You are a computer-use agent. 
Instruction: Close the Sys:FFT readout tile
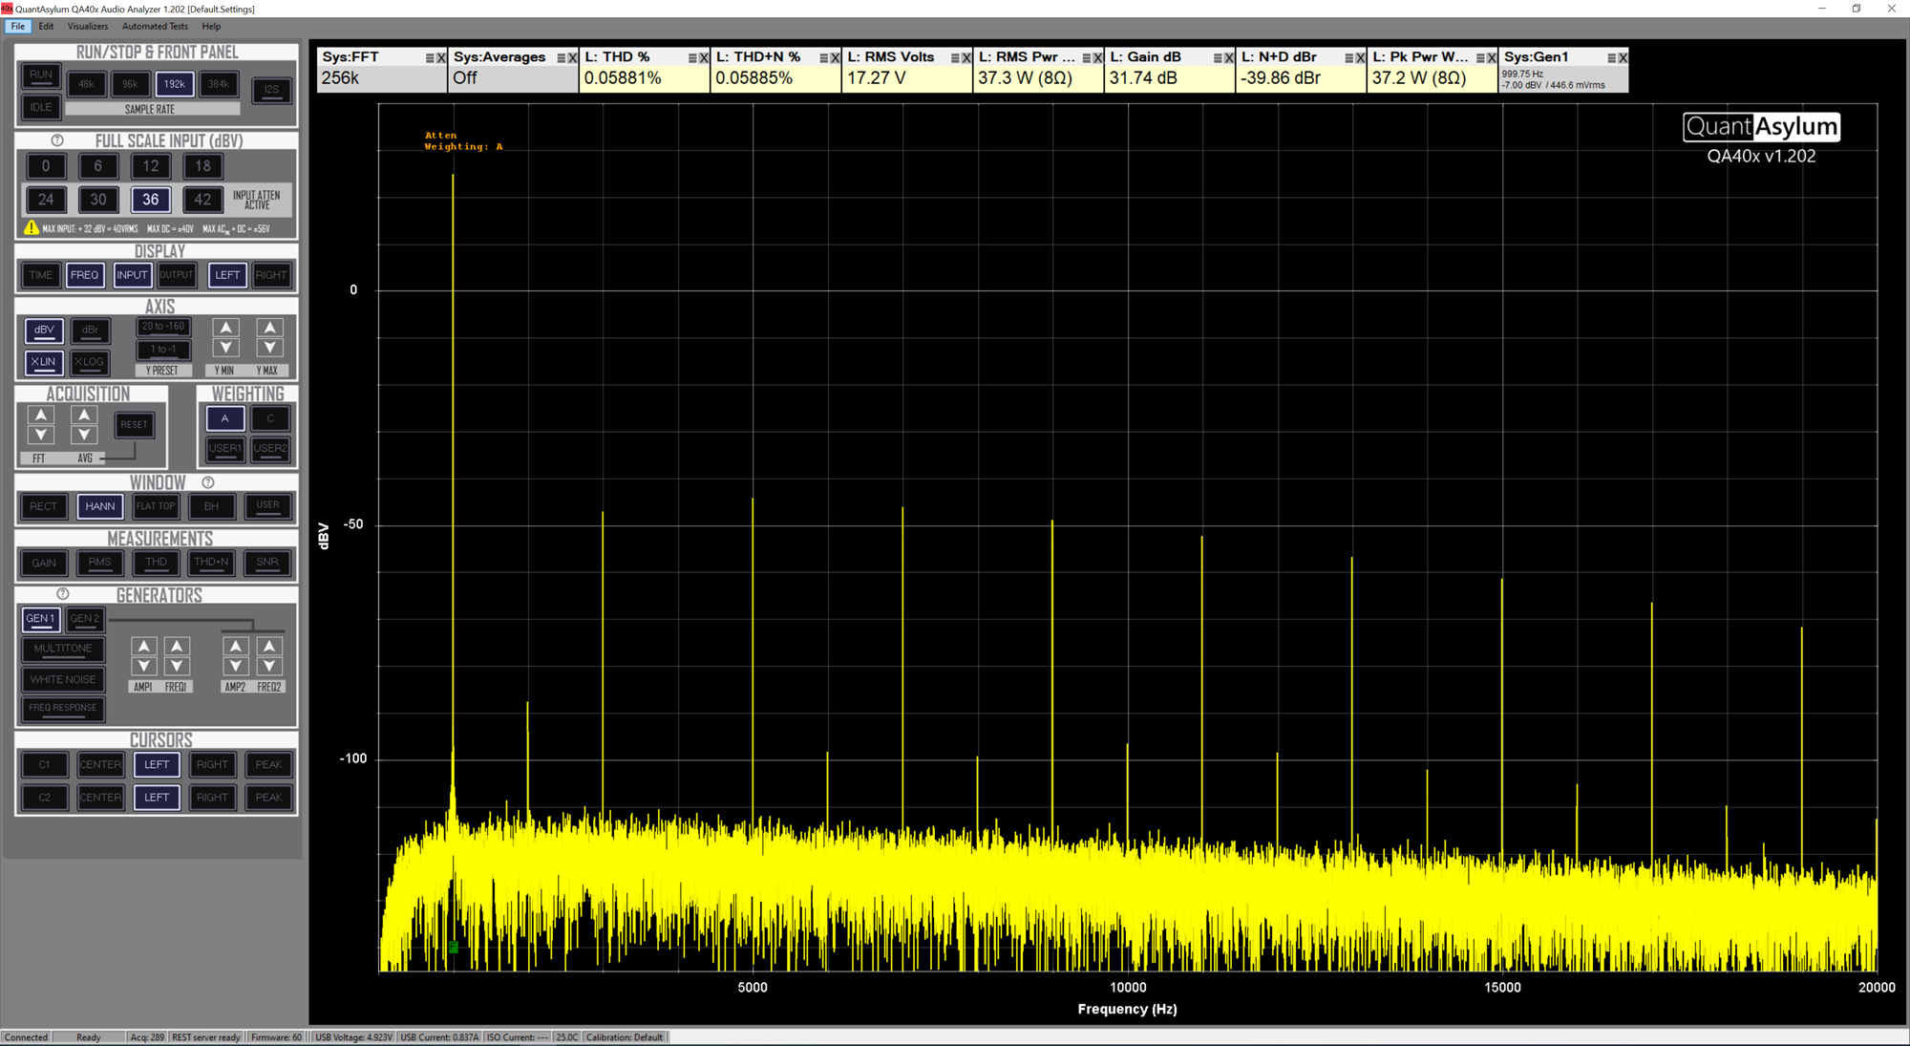(441, 58)
